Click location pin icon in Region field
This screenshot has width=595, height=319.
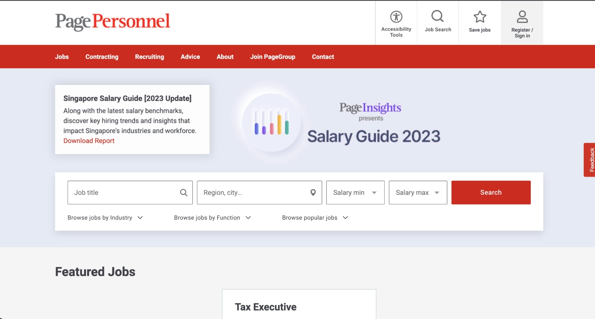[313, 192]
